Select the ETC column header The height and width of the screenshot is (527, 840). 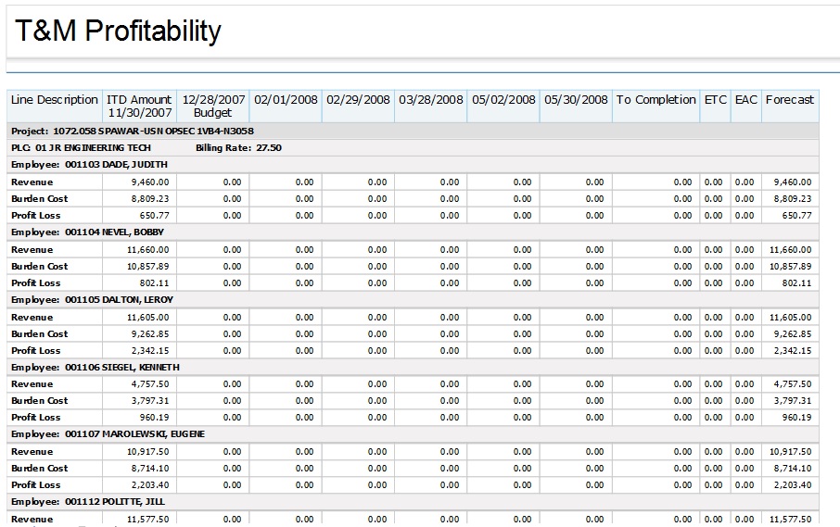[x=715, y=100]
